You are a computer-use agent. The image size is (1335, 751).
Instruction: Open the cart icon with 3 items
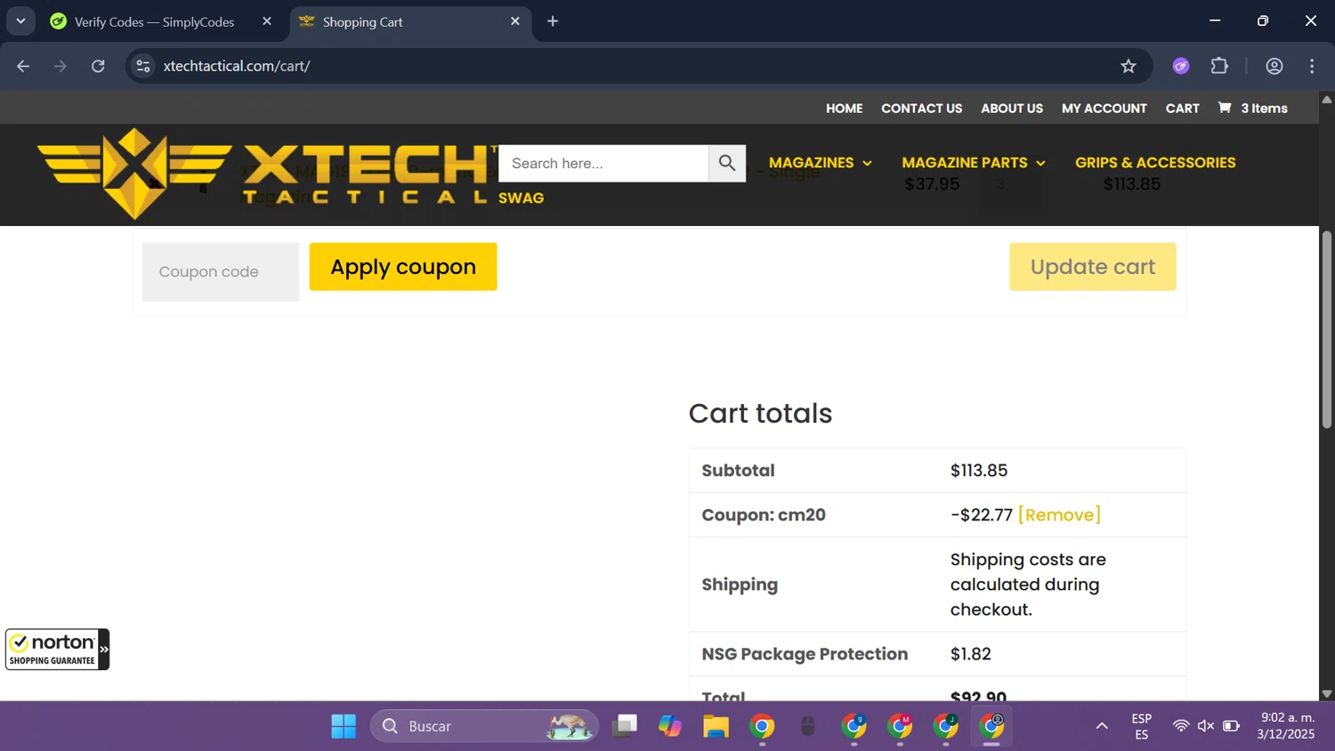(1252, 109)
